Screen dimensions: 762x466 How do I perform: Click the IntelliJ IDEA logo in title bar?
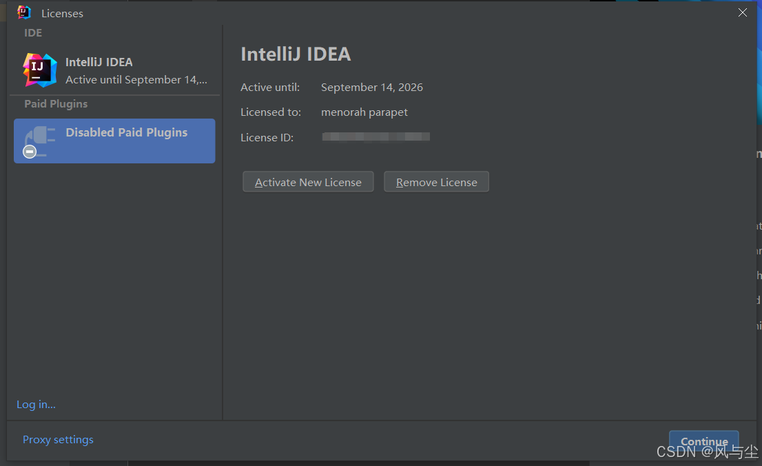coord(24,12)
